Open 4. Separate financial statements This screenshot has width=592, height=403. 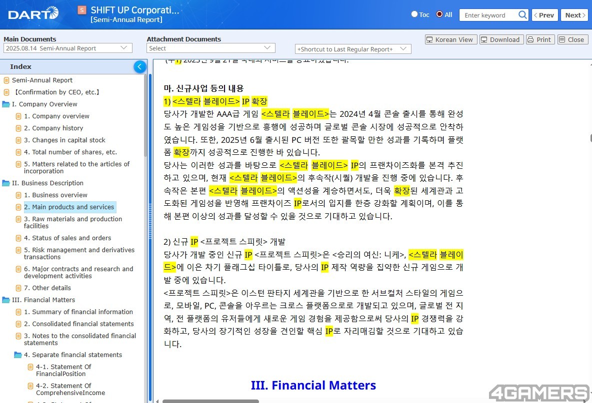pos(73,355)
